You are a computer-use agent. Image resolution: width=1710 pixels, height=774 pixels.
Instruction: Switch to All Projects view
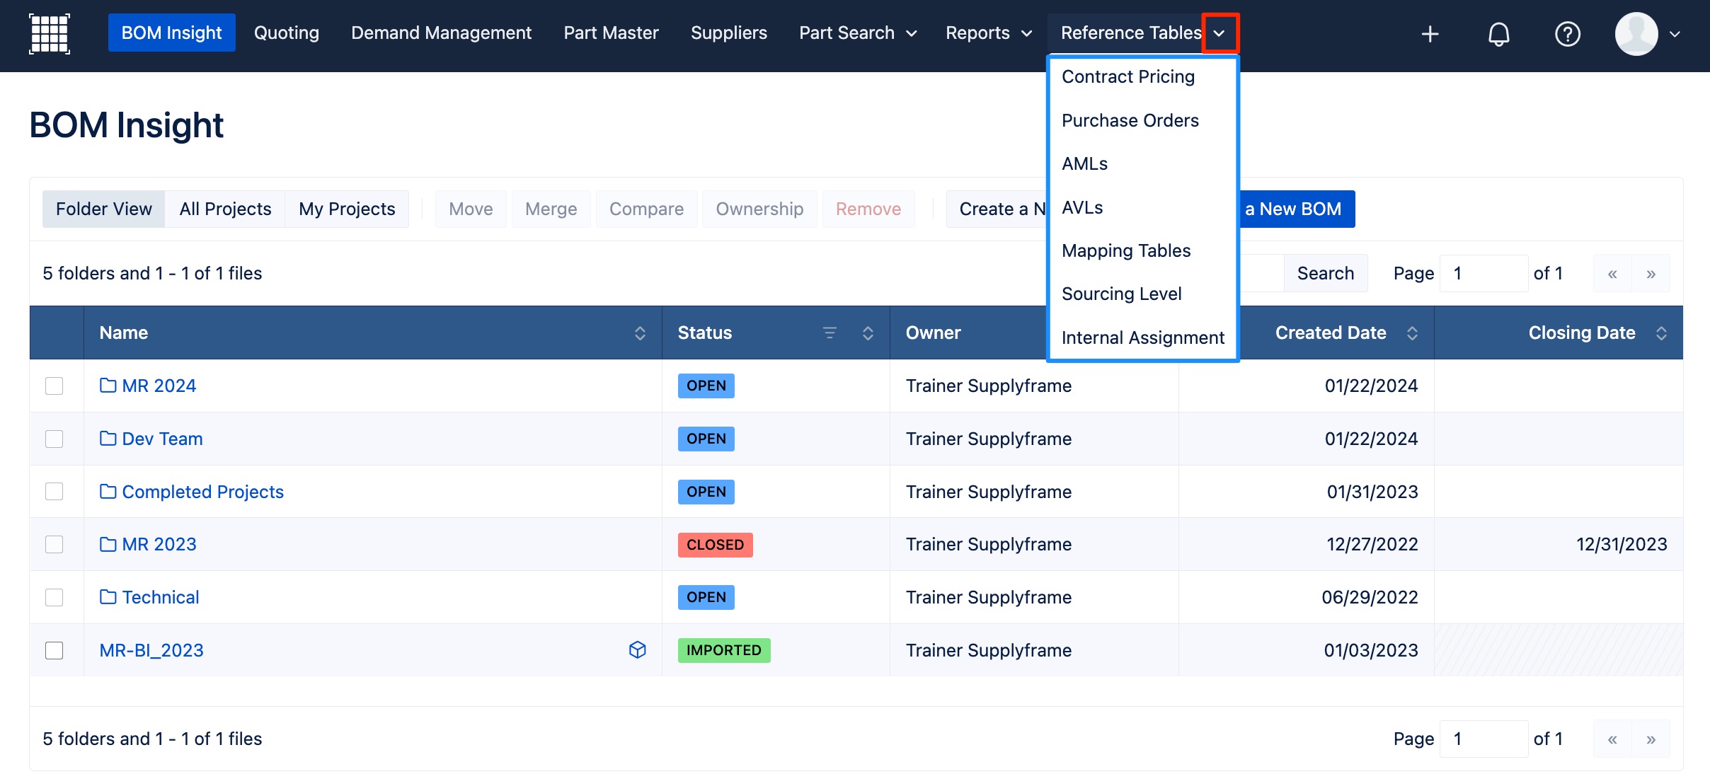[x=225, y=209]
